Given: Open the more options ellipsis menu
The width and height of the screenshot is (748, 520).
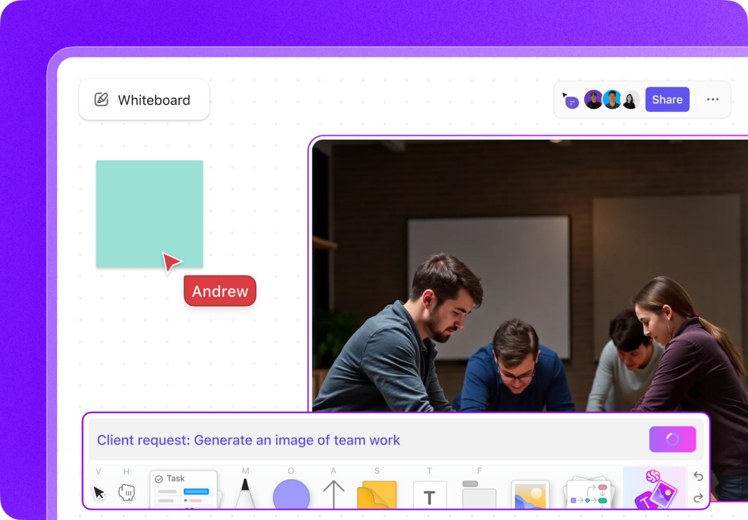Looking at the screenshot, I should (x=713, y=99).
